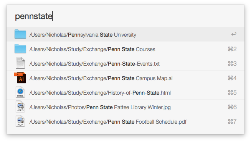This screenshot has width=251, height=142.
Task: Click the ⌘7 shortcut label
Action: pyautogui.click(x=232, y=121)
